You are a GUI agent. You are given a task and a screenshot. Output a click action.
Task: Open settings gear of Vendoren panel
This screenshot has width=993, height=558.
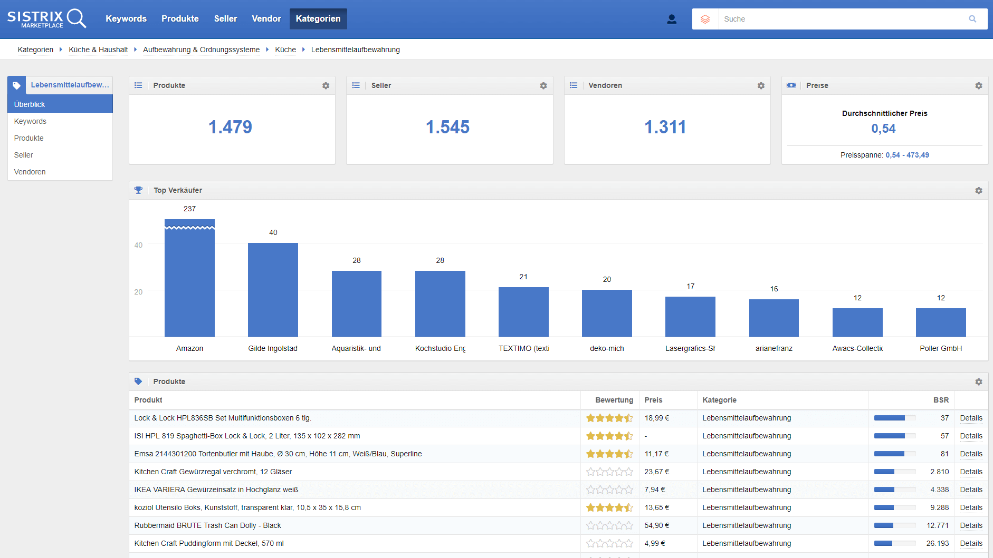pyautogui.click(x=761, y=86)
